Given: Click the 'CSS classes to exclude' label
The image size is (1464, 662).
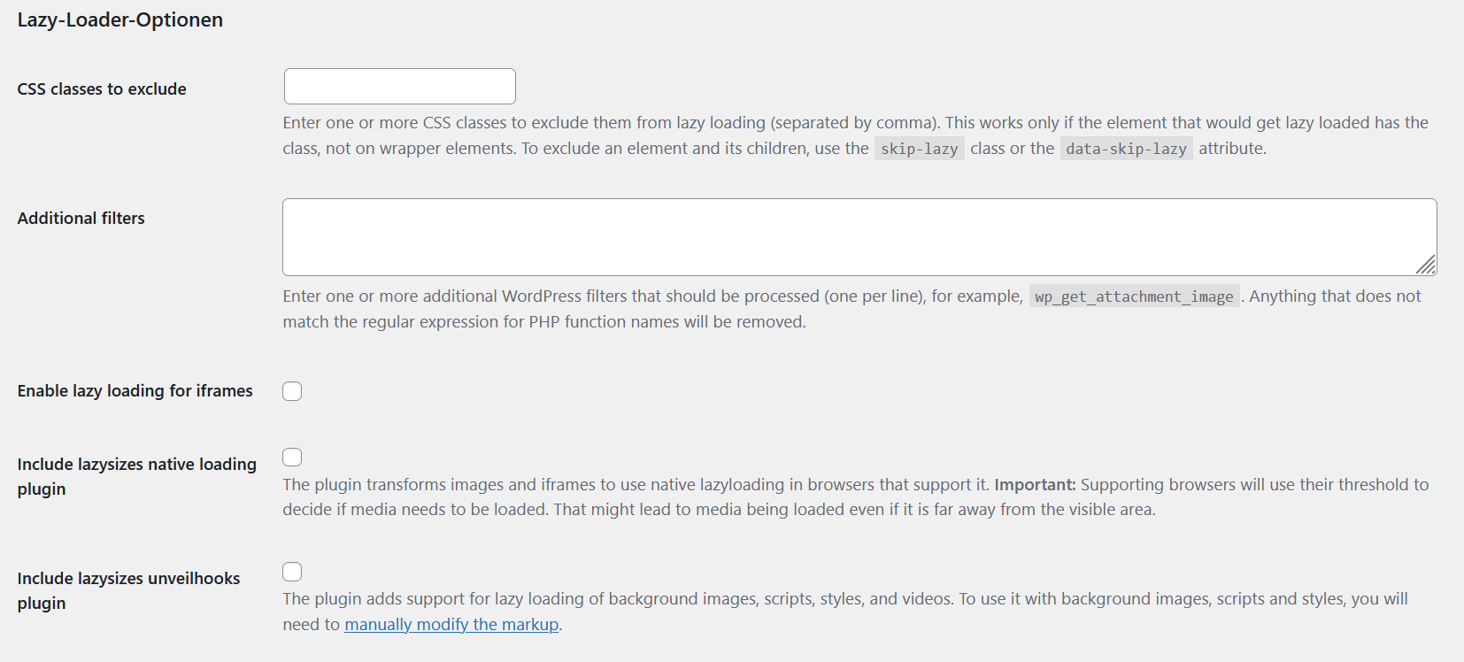Looking at the screenshot, I should point(102,89).
